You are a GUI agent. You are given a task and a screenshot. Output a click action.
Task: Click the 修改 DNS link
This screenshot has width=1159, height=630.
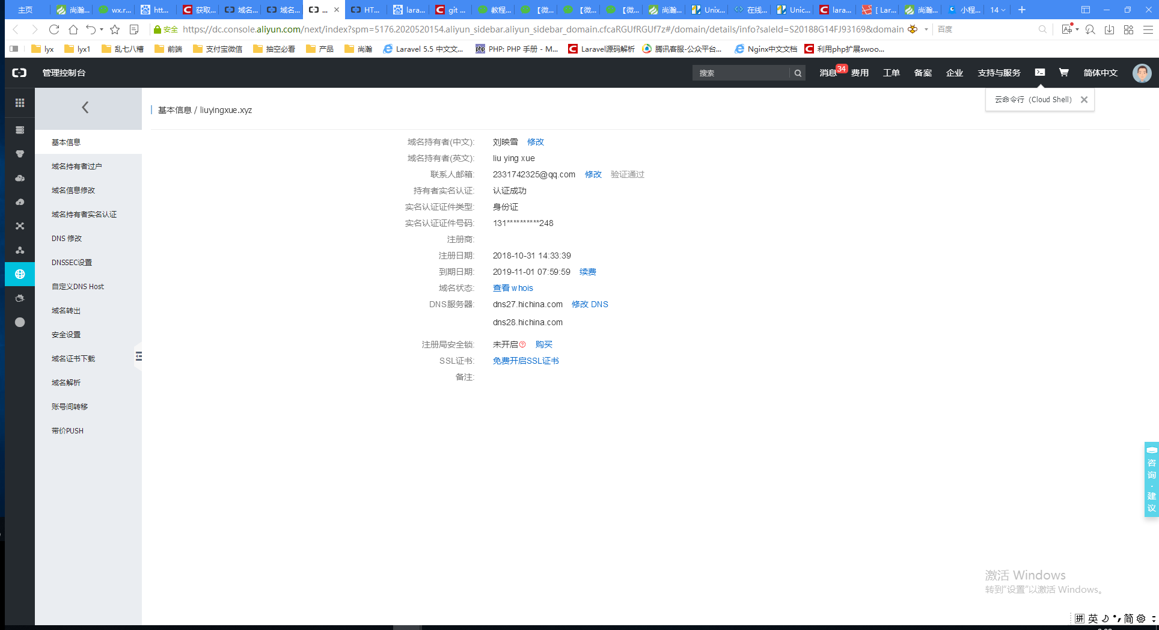tap(590, 304)
